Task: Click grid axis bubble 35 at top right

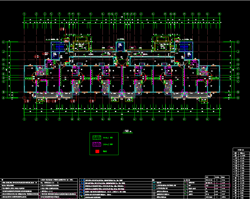Action: [x=220, y=14]
